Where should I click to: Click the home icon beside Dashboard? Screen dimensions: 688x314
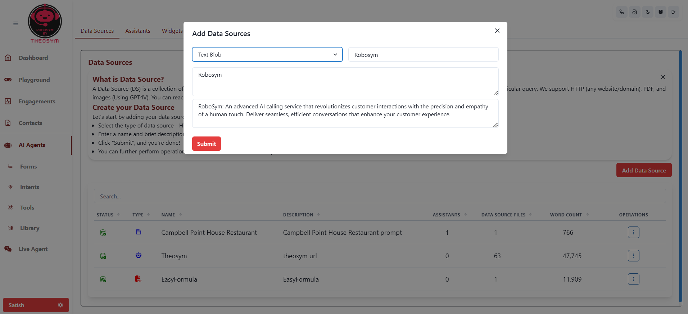click(x=8, y=58)
